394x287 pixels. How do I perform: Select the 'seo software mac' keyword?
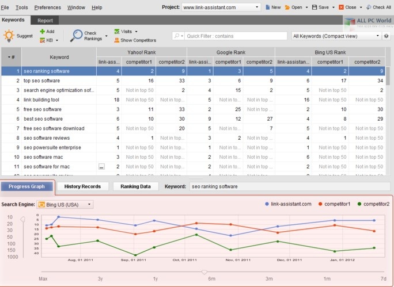tap(43, 157)
